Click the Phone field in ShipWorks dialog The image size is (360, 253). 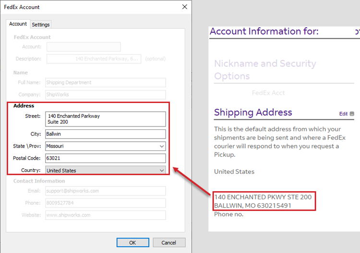(x=106, y=203)
